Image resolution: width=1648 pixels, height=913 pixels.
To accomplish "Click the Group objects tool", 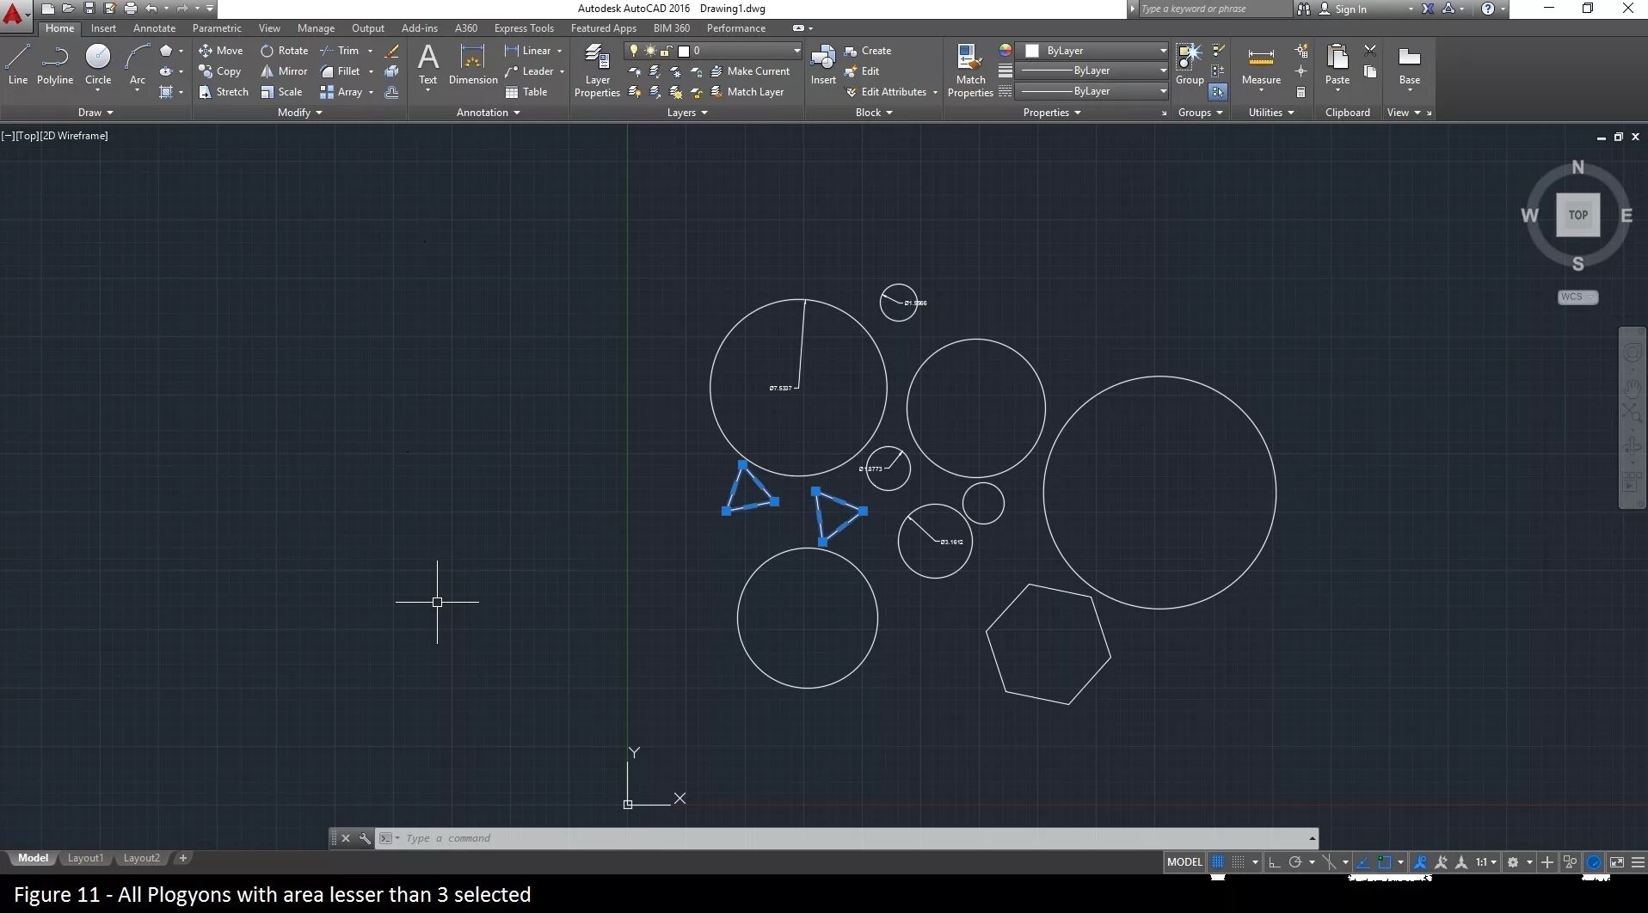I will 1190,65.
